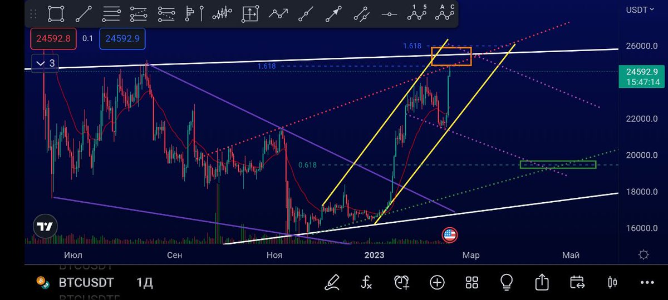Image resolution: width=668 pixels, height=300 pixels.
Task: Select the Bars Pattern tool
Action: [x=223, y=13]
